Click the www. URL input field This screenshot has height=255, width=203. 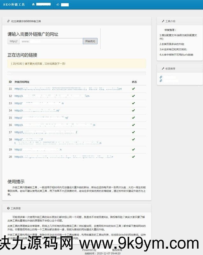[x=51, y=41]
